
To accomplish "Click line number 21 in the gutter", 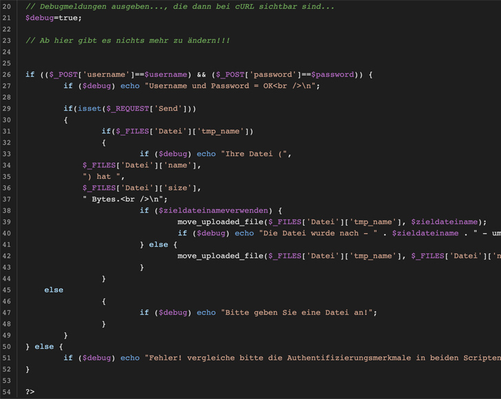I will point(7,18).
